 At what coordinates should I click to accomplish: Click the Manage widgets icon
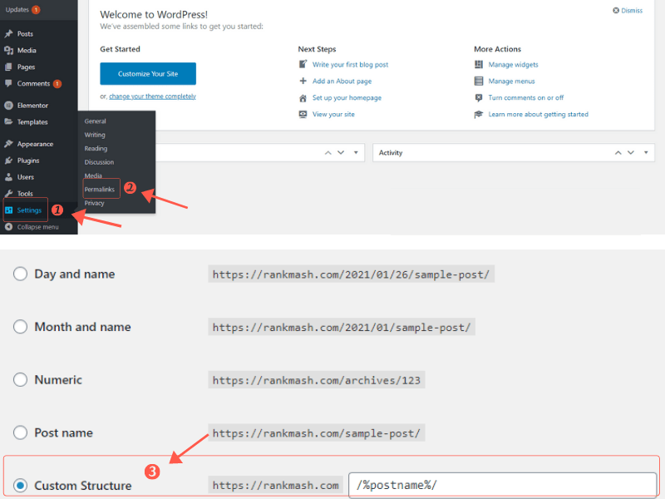click(x=479, y=65)
